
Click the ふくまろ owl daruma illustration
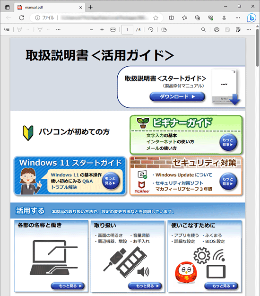[186, 273]
